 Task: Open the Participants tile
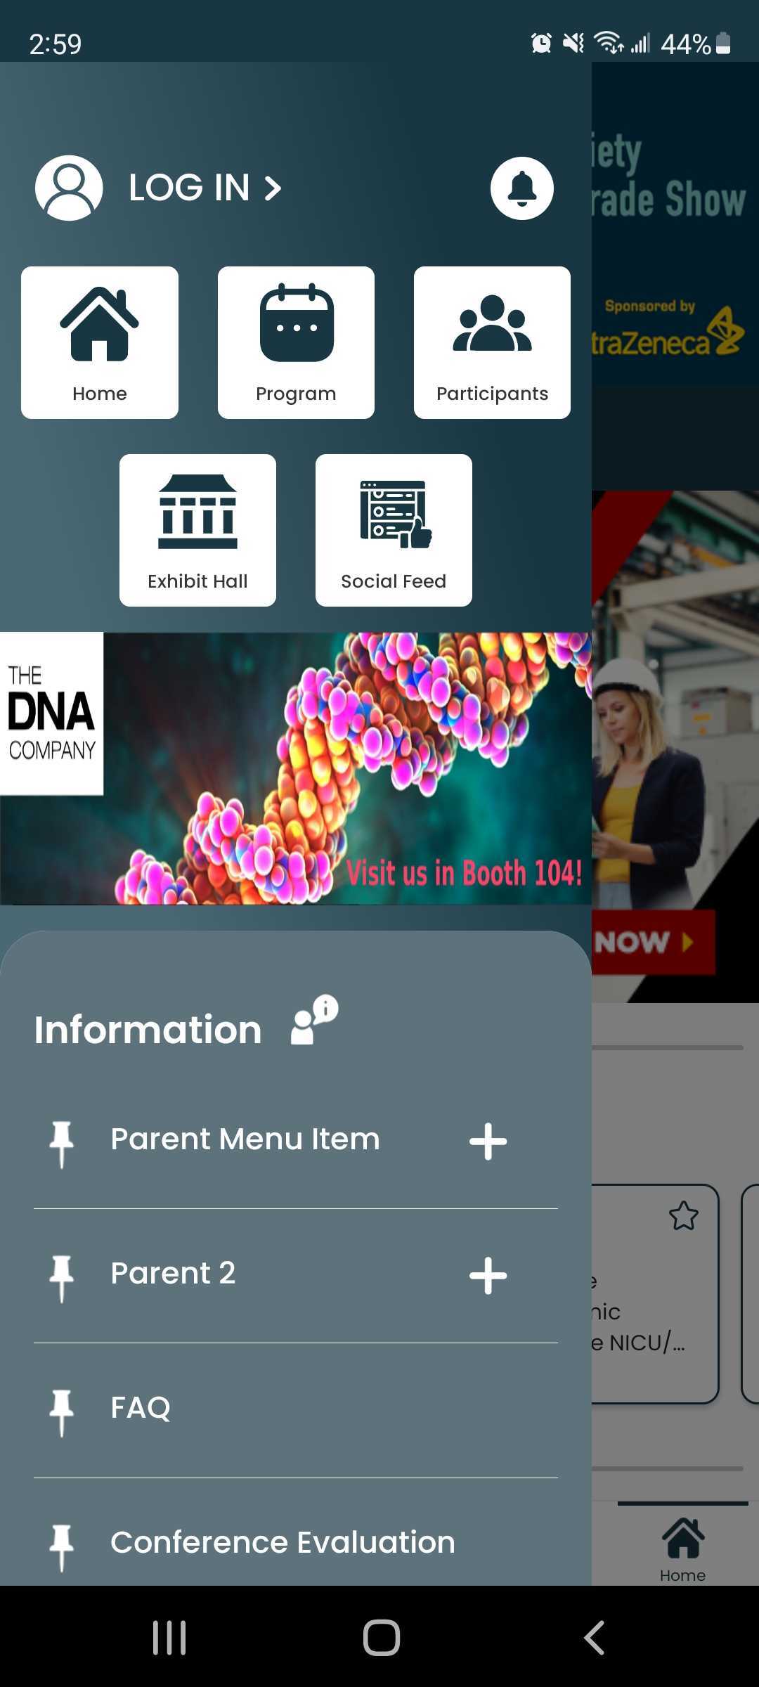tap(492, 342)
